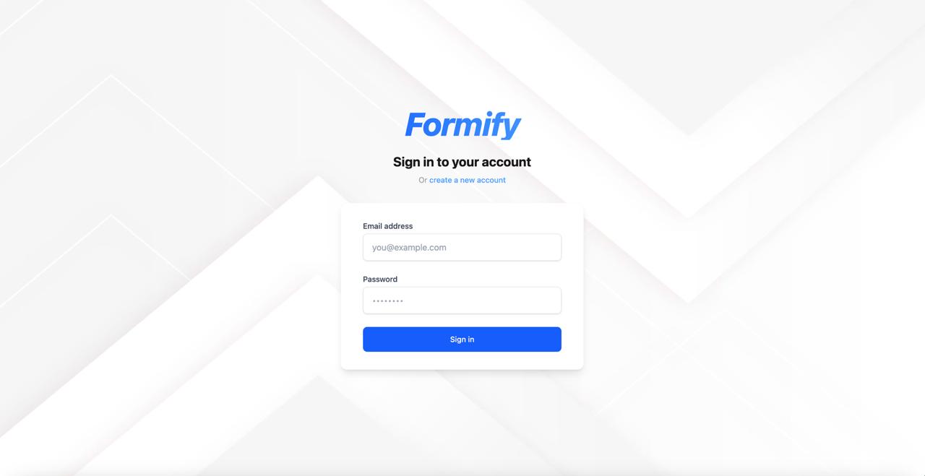
Task: Click the you@example.com placeholder text
Action: (409, 247)
